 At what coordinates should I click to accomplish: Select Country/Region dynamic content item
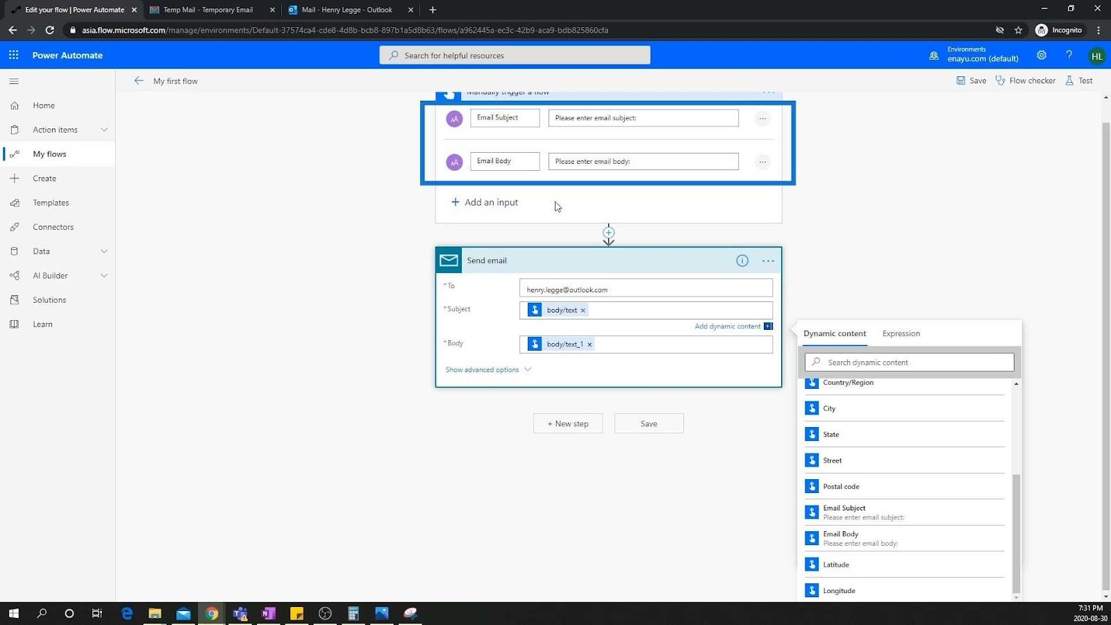[905, 383]
